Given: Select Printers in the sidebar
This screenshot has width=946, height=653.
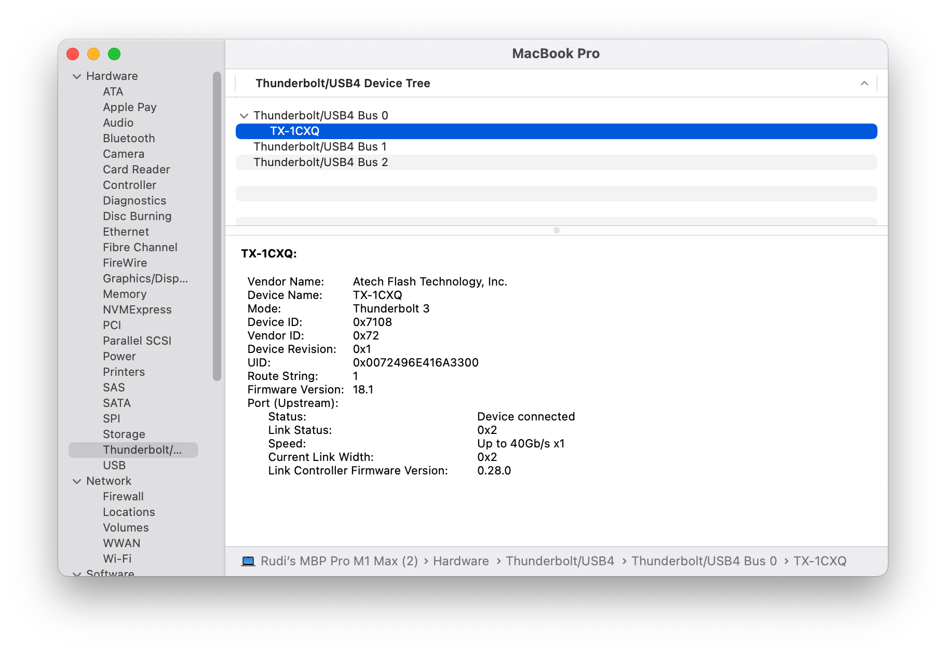Looking at the screenshot, I should pyautogui.click(x=124, y=372).
